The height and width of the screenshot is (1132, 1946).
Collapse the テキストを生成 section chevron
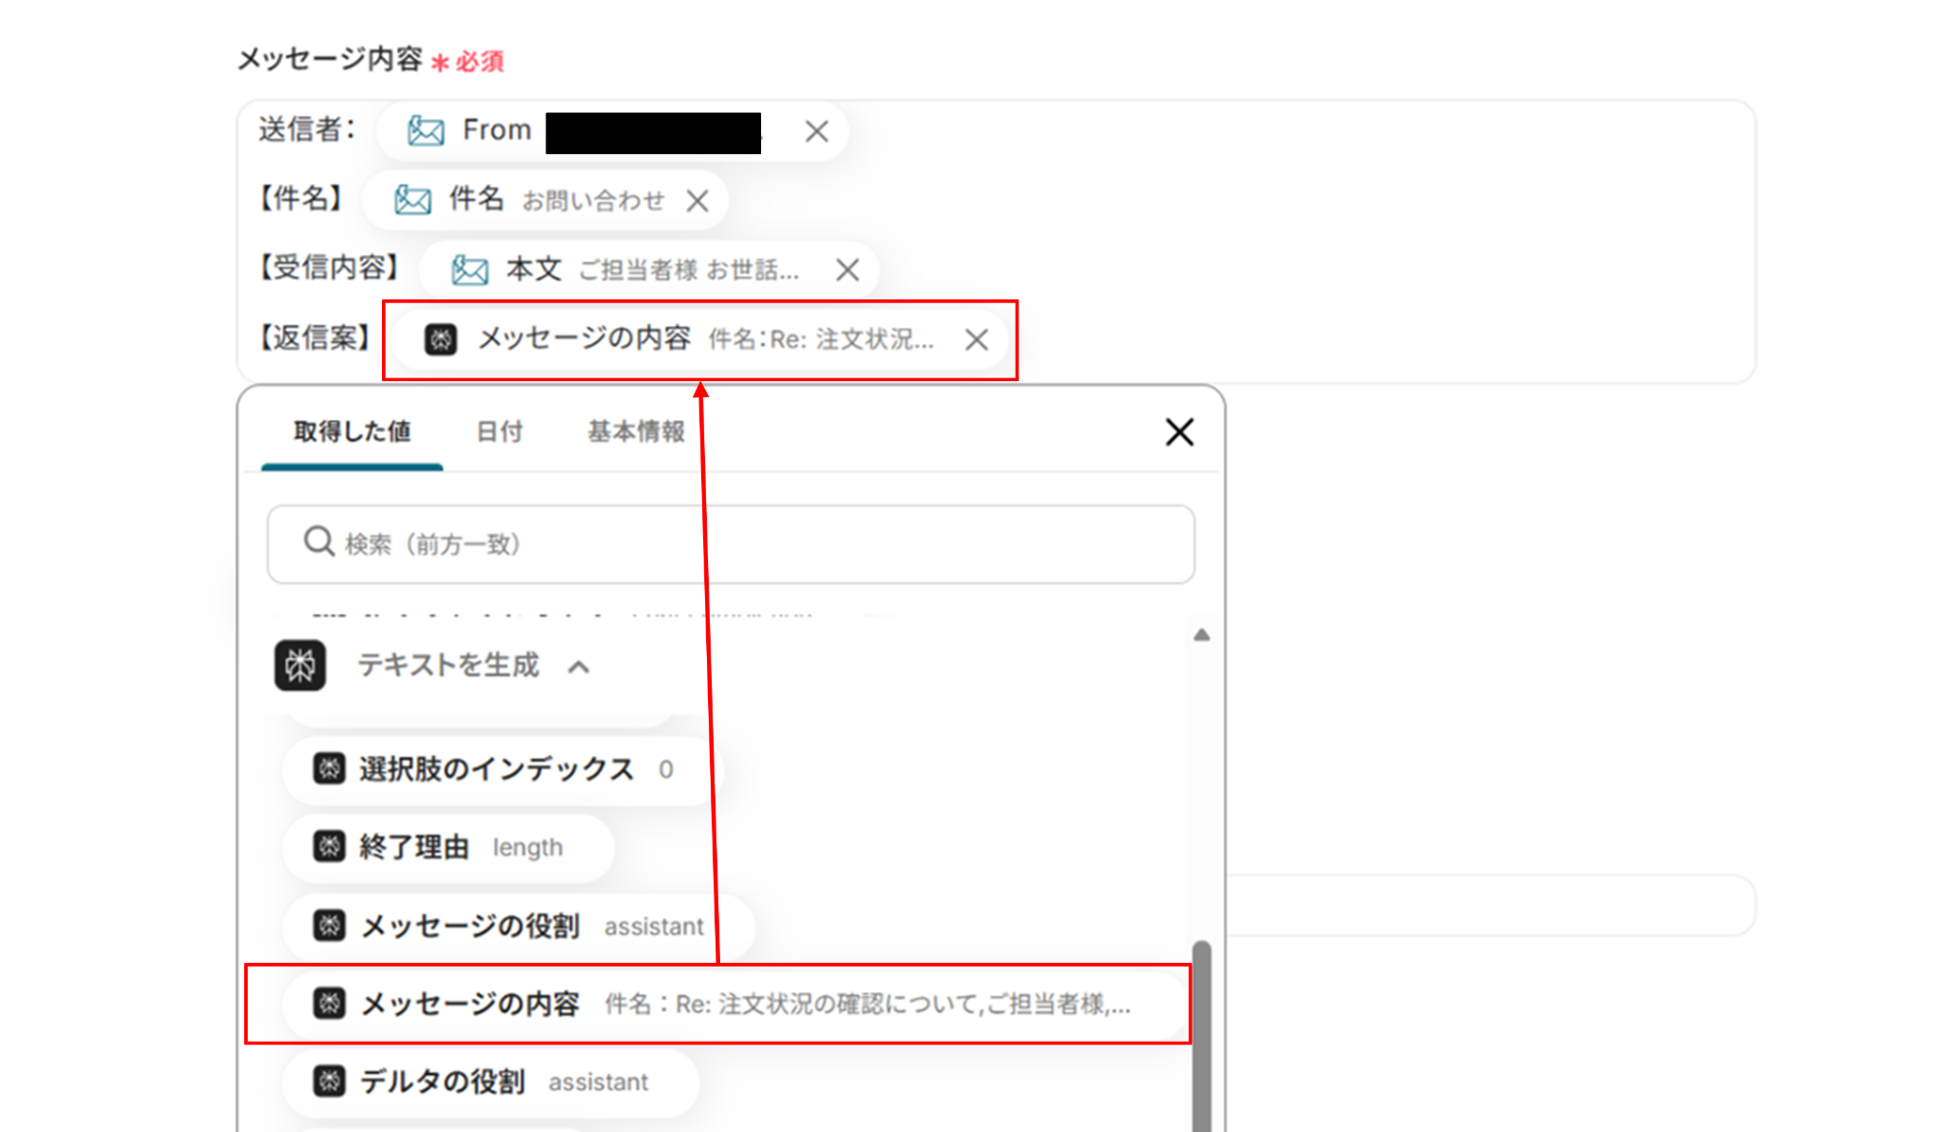(x=579, y=667)
